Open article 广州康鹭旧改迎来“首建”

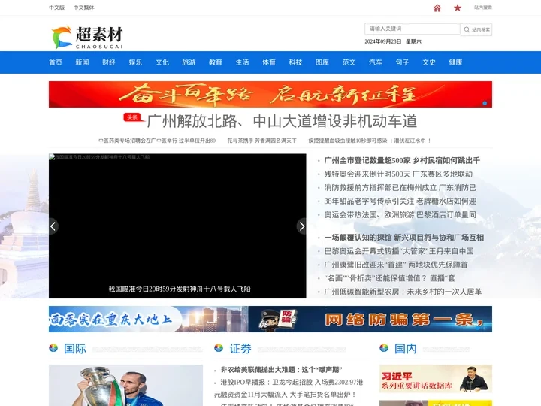396,265
